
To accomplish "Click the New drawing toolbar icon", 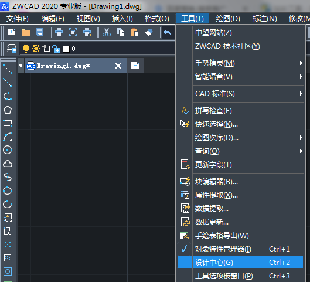I will click(x=11, y=32).
